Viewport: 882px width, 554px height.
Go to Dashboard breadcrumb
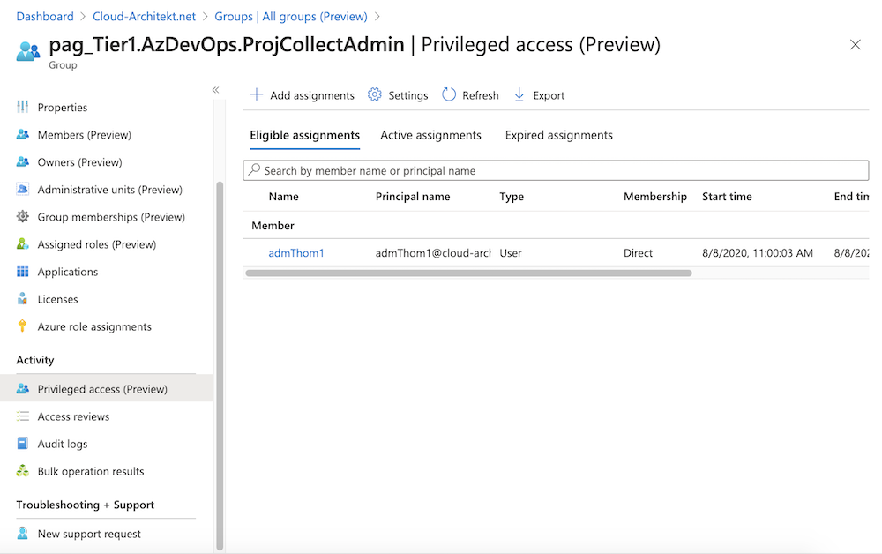pyautogui.click(x=45, y=16)
